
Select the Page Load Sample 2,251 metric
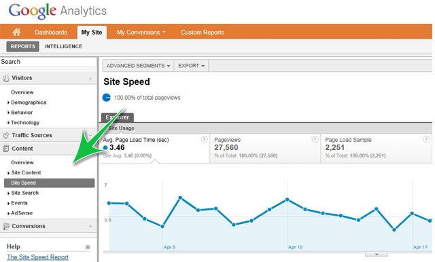click(376, 149)
